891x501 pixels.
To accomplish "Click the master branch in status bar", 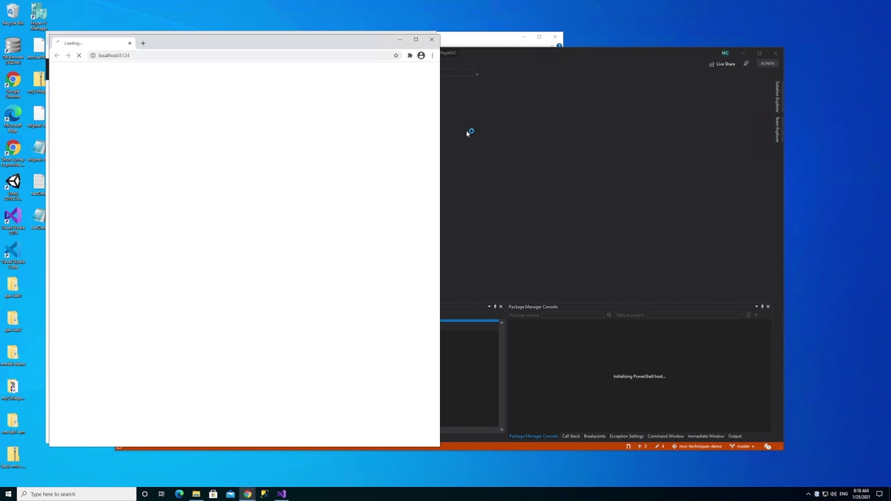I will tap(742, 447).
